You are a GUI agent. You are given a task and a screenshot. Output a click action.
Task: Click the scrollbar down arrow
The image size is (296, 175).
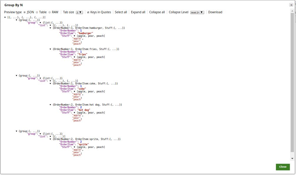coord(292,158)
